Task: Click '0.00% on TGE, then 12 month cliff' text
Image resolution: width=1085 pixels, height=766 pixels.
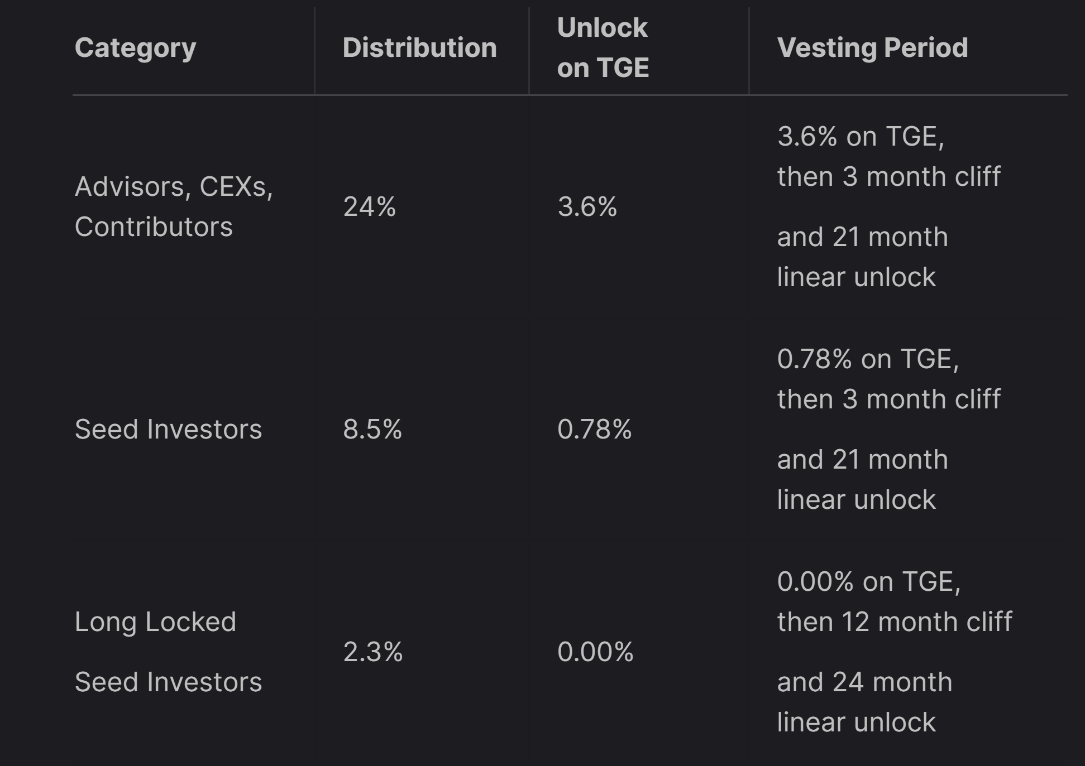Action: click(894, 602)
